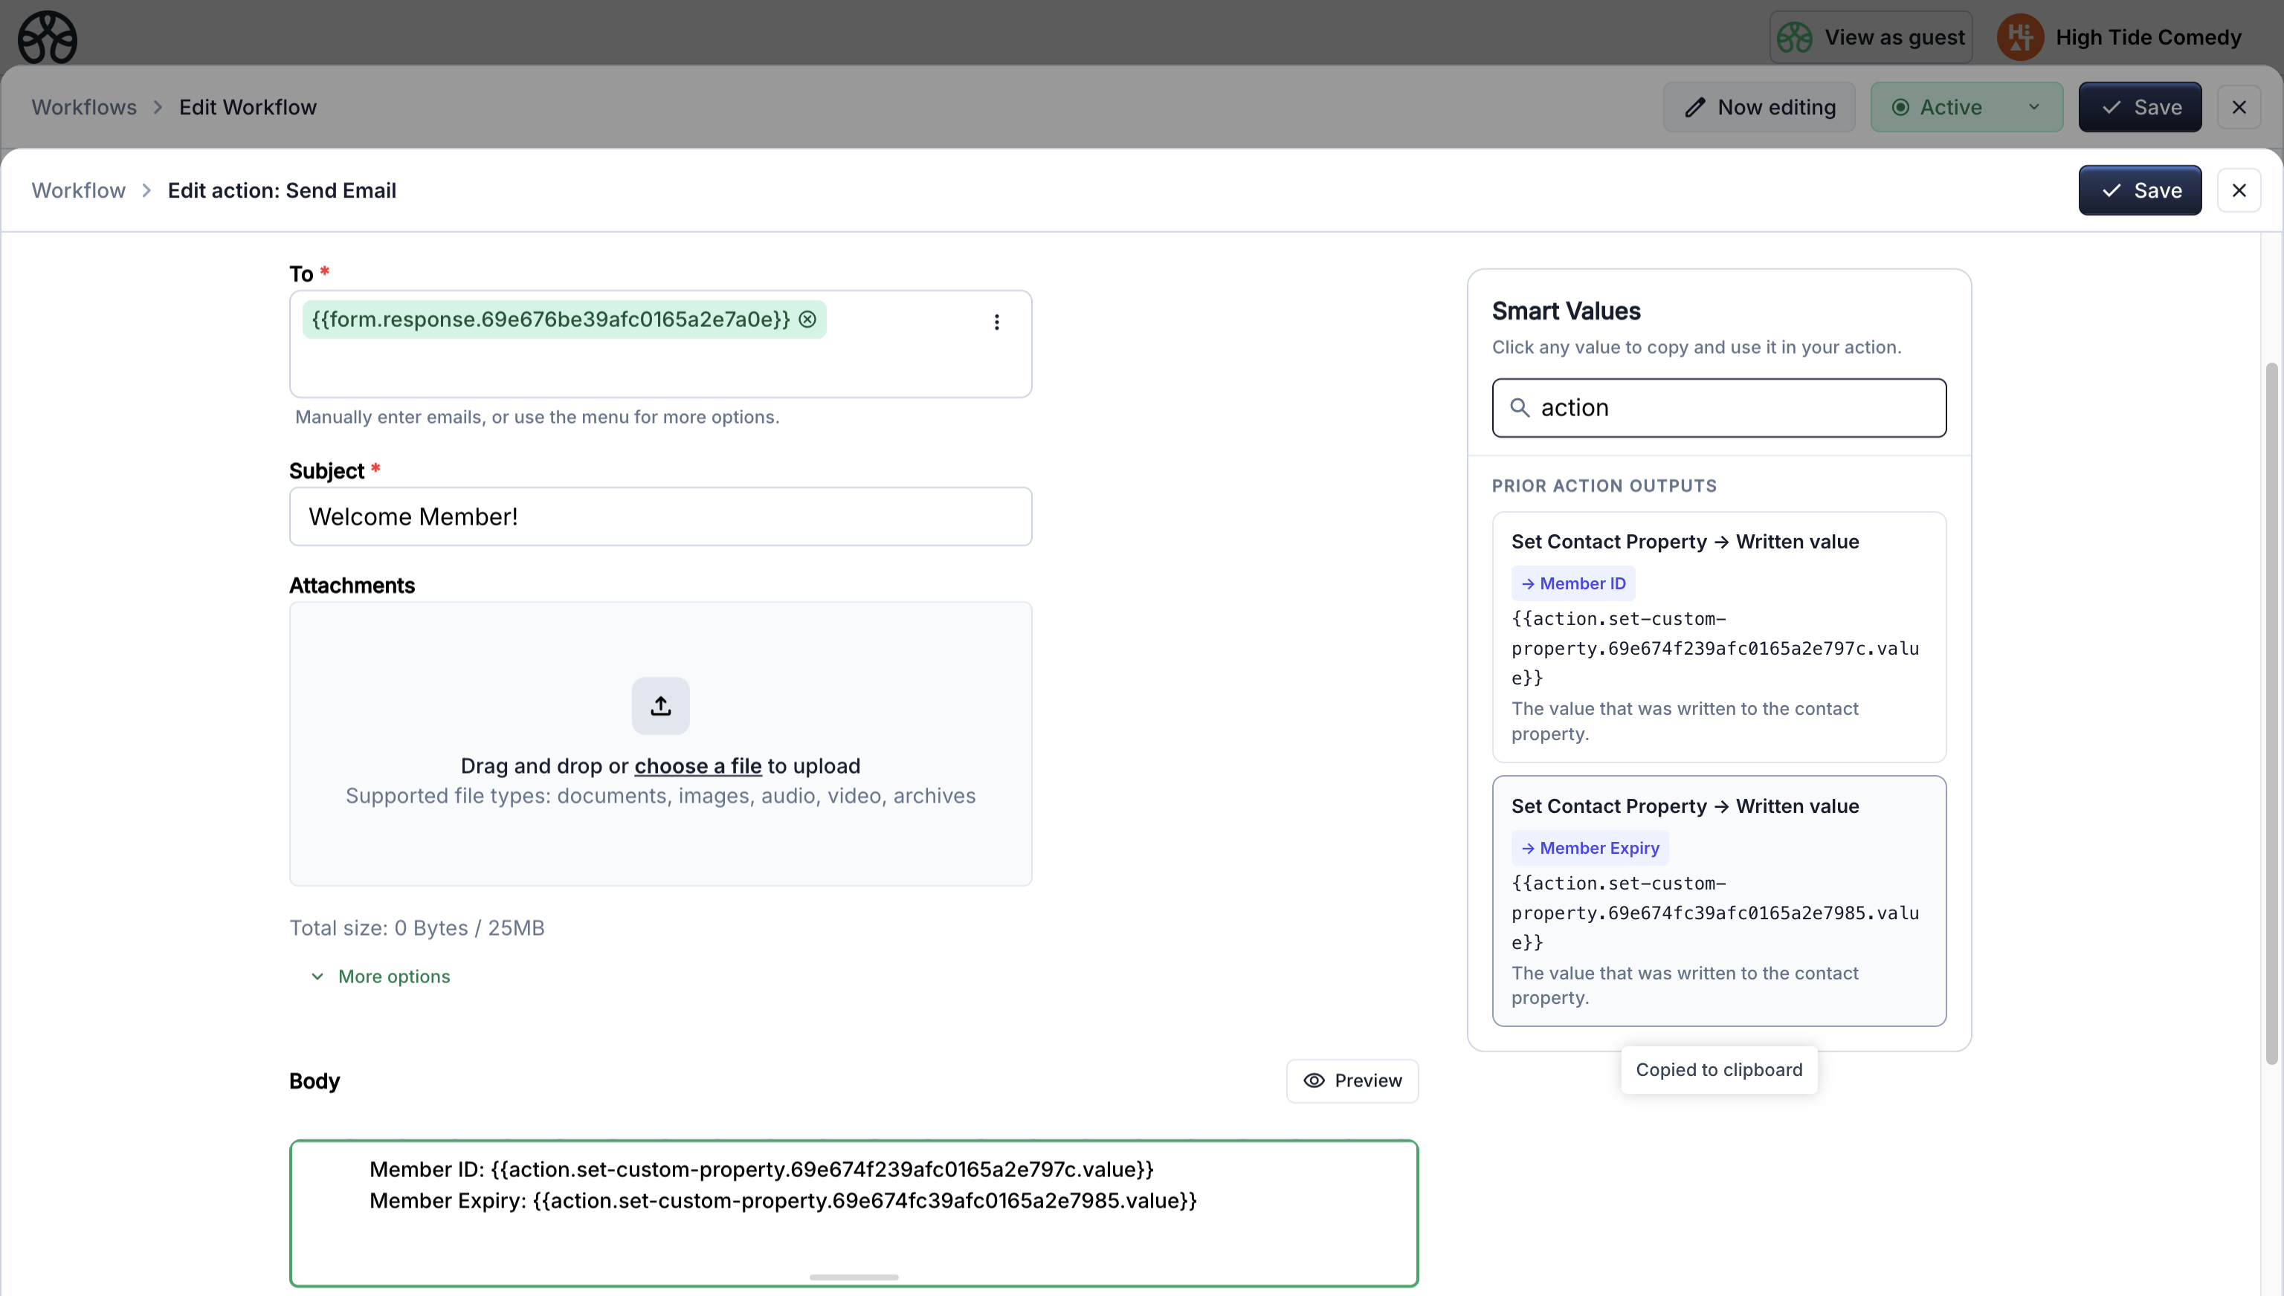The height and width of the screenshot is (1296, 2284).
Task: Go to Workflows in top breadcrumb
Action: pyautogui.click(x=84, y=108)
